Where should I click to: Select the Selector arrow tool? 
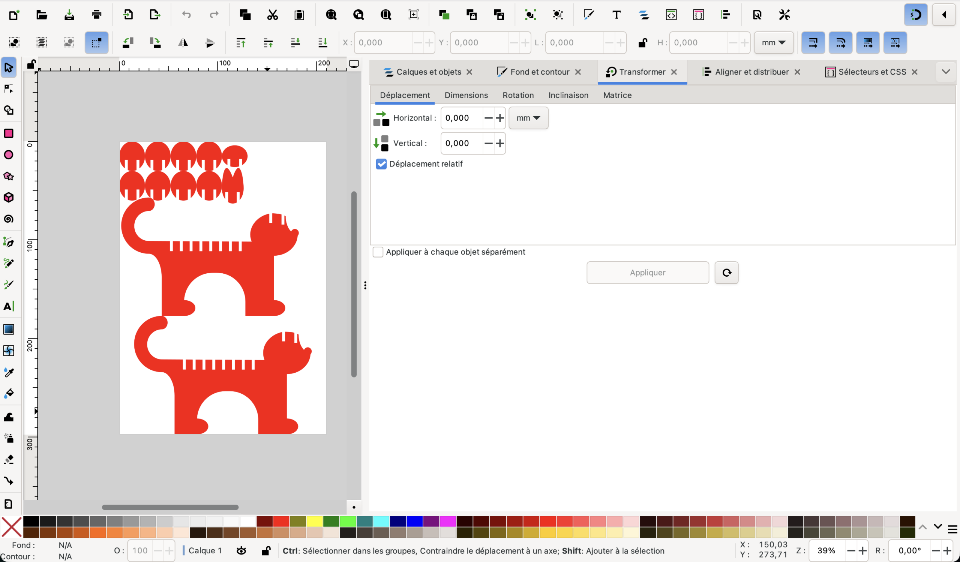click(8, 68)
